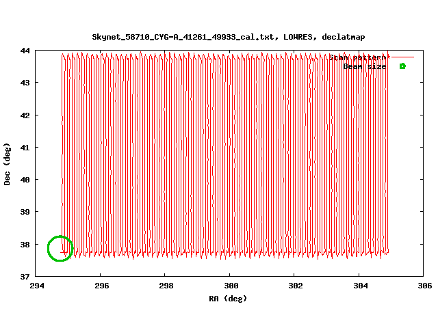Click the y-axis tick label 42
The image size is (438, 328).
(x=25, y=115)
